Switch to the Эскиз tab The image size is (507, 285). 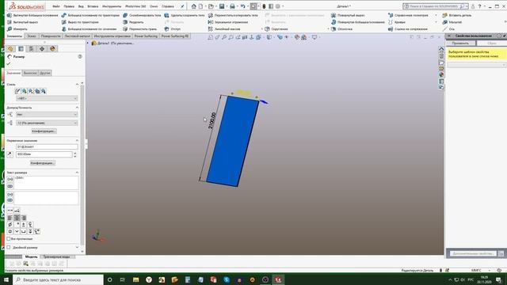pos(32,36)
